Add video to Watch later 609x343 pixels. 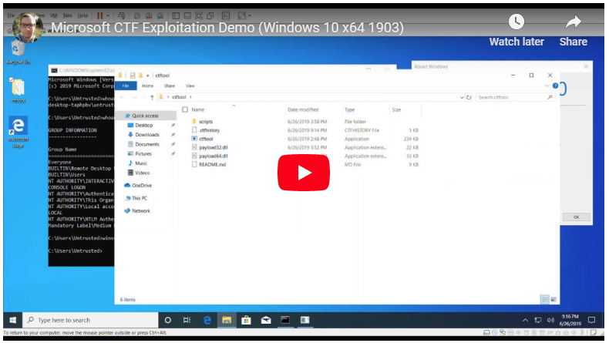[516, 31]
